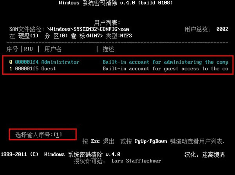Click index 0 beside Administrator

coord(11,62)
